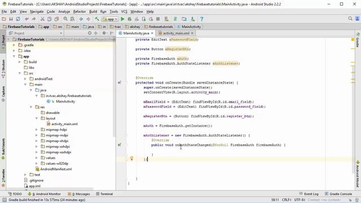
Task: Click the Replace icon in toolbar
Action: coord(72,19)
